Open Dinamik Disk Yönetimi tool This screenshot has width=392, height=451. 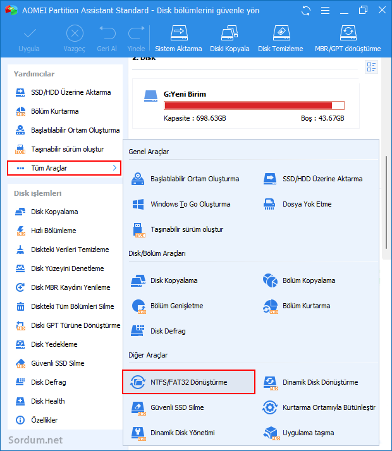(x=173, y=433)
